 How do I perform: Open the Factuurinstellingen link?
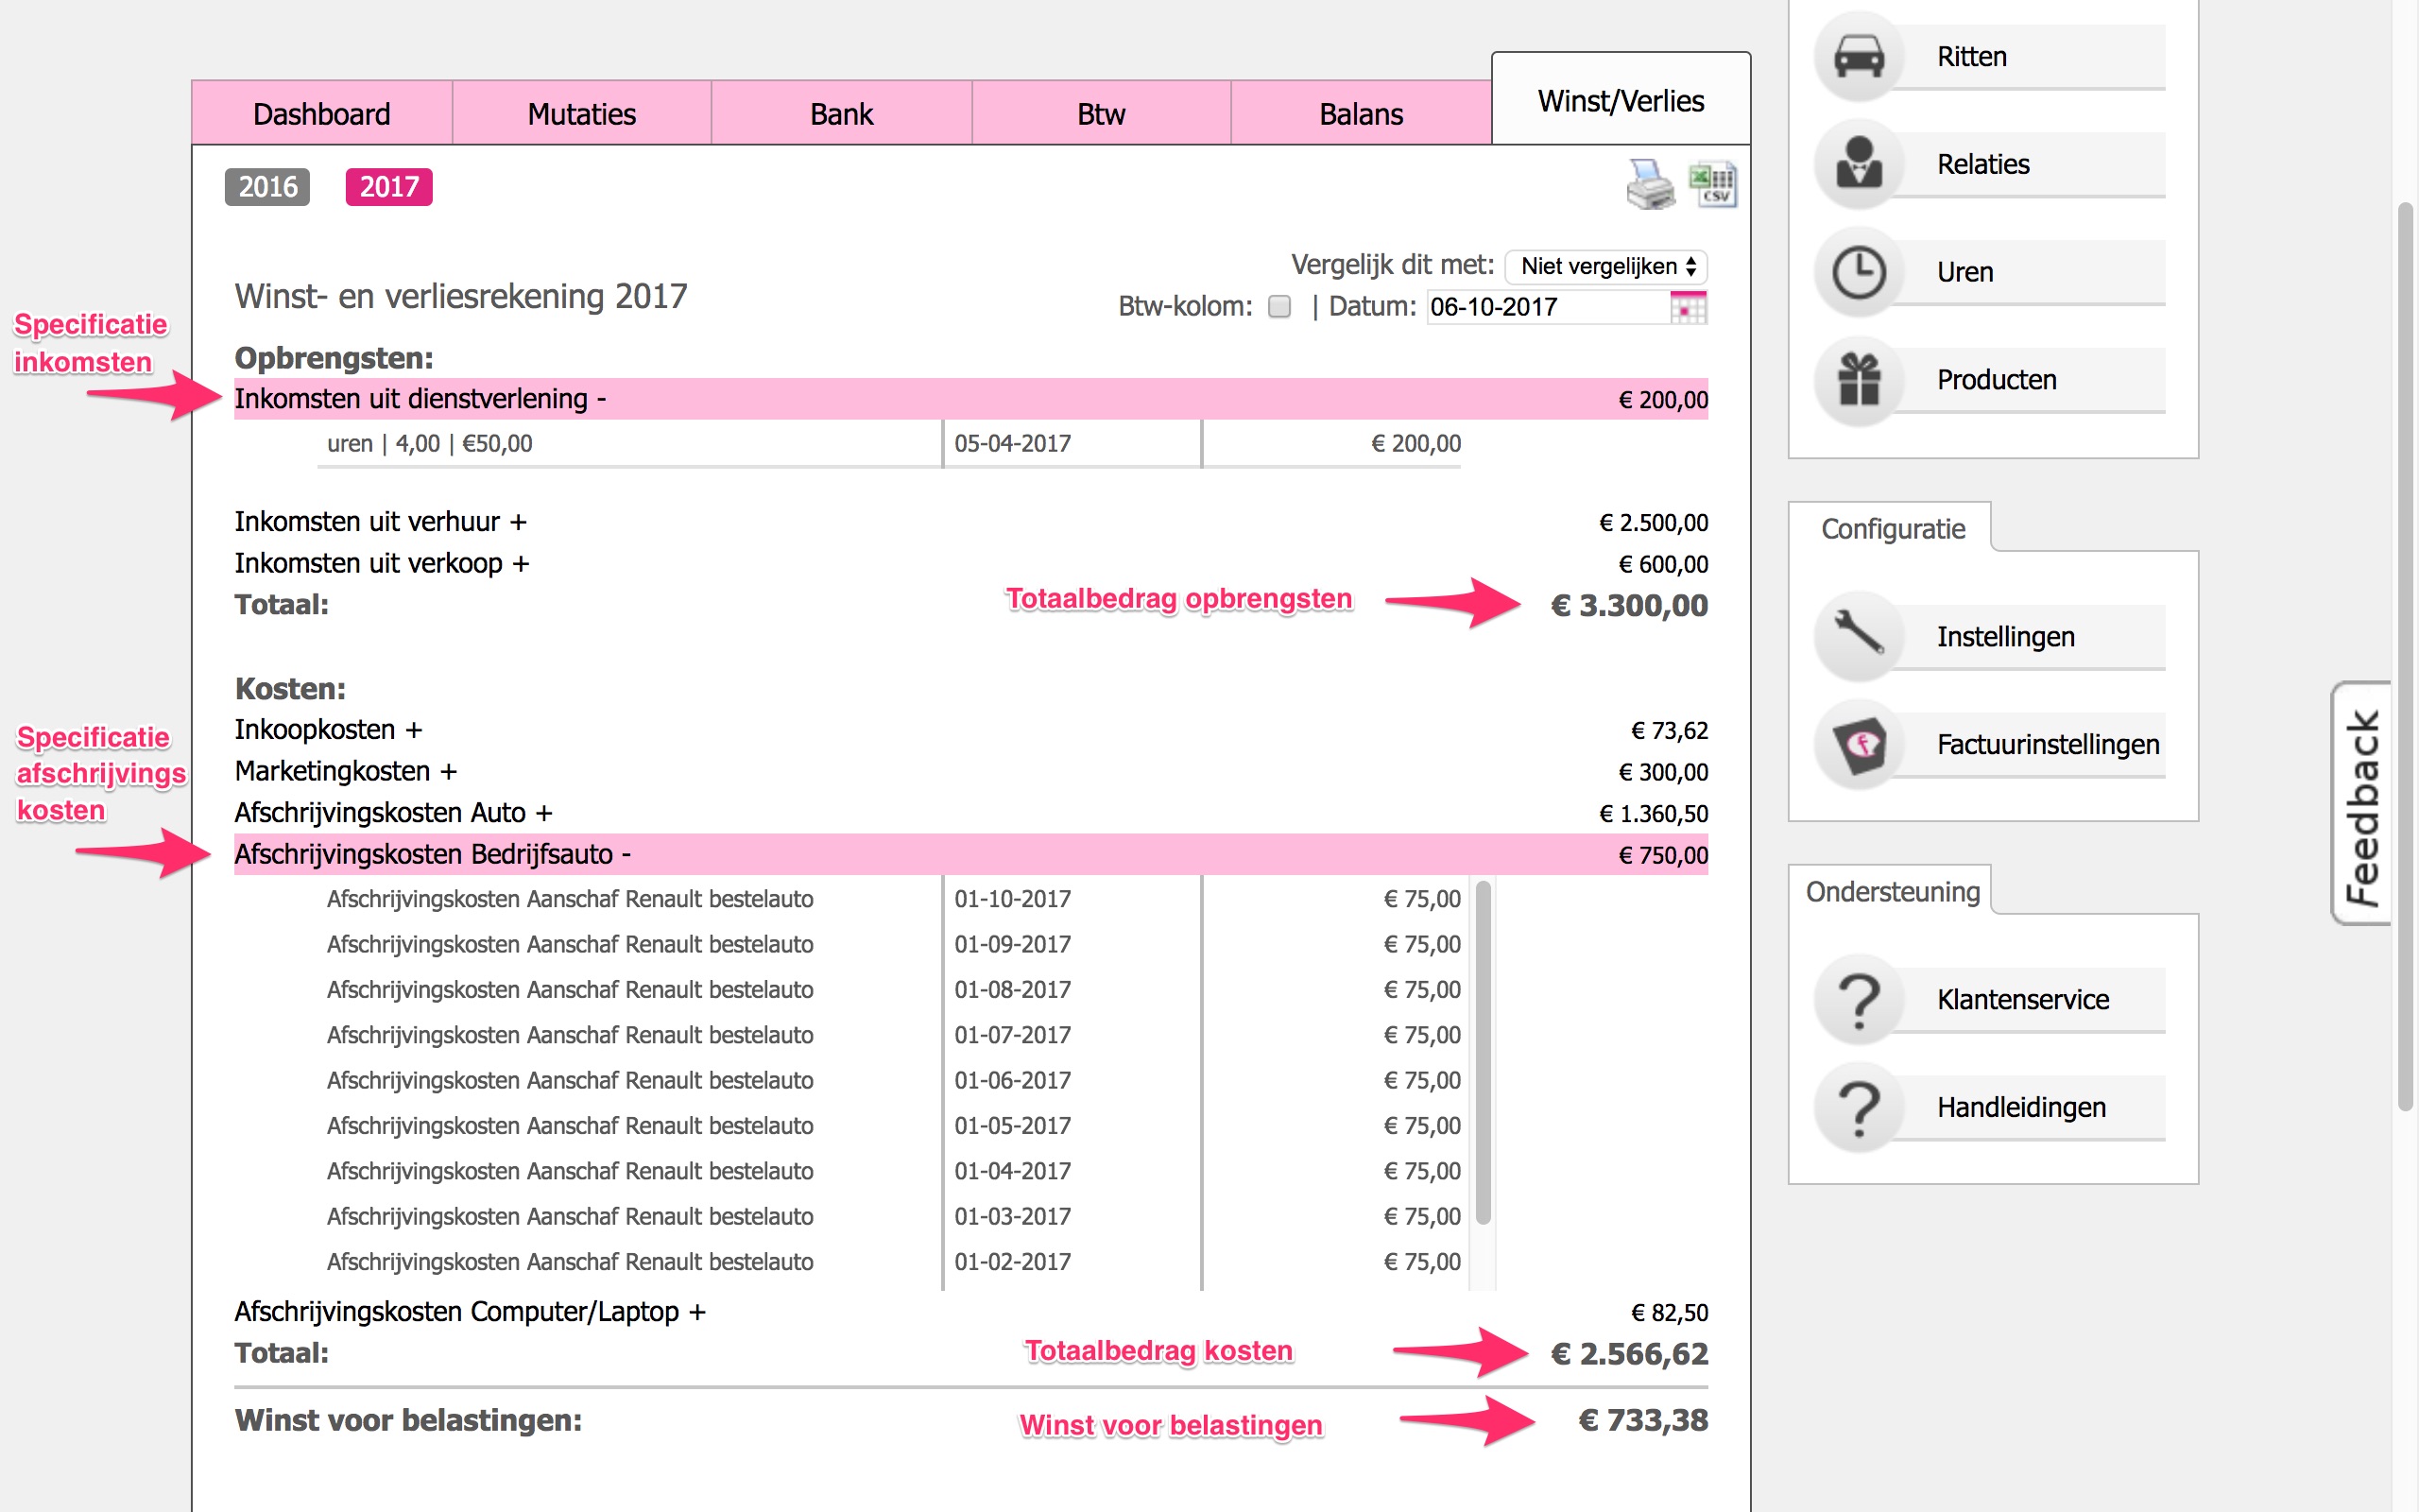coord(2049,744)
